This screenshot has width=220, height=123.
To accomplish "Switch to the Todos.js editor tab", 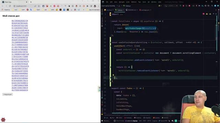I will 120,10.
